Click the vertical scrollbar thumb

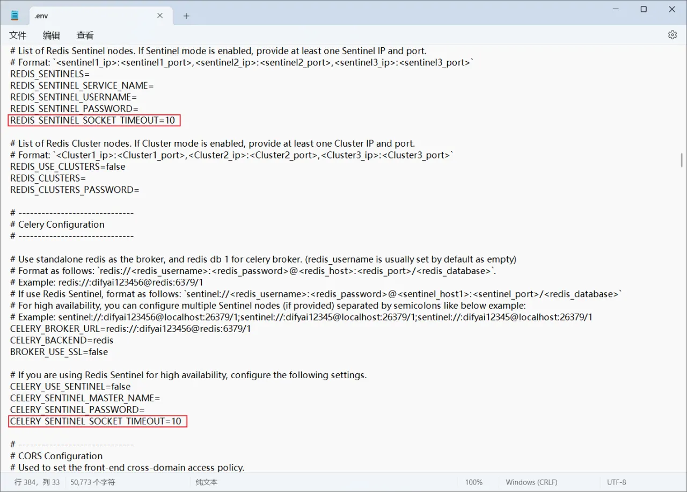[x=682, y=160]
